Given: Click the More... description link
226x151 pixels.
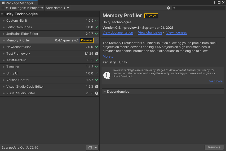Looking at the screenshot, I should point(108,56).
